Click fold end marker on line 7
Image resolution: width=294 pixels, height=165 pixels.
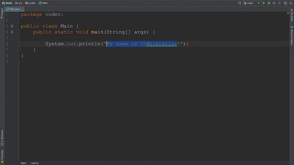click(18, 50)
